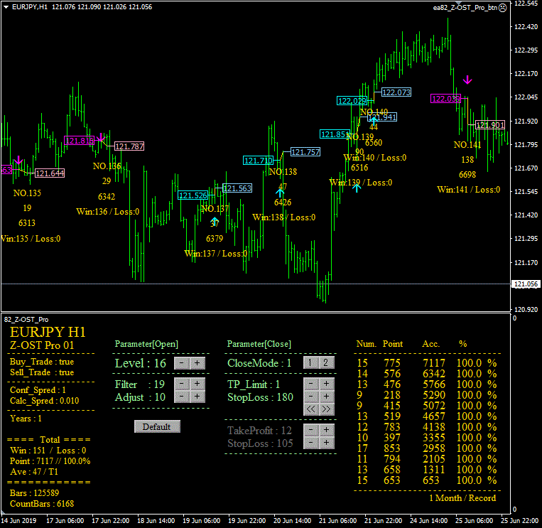Click the Buy_Trade : true text

42,362
